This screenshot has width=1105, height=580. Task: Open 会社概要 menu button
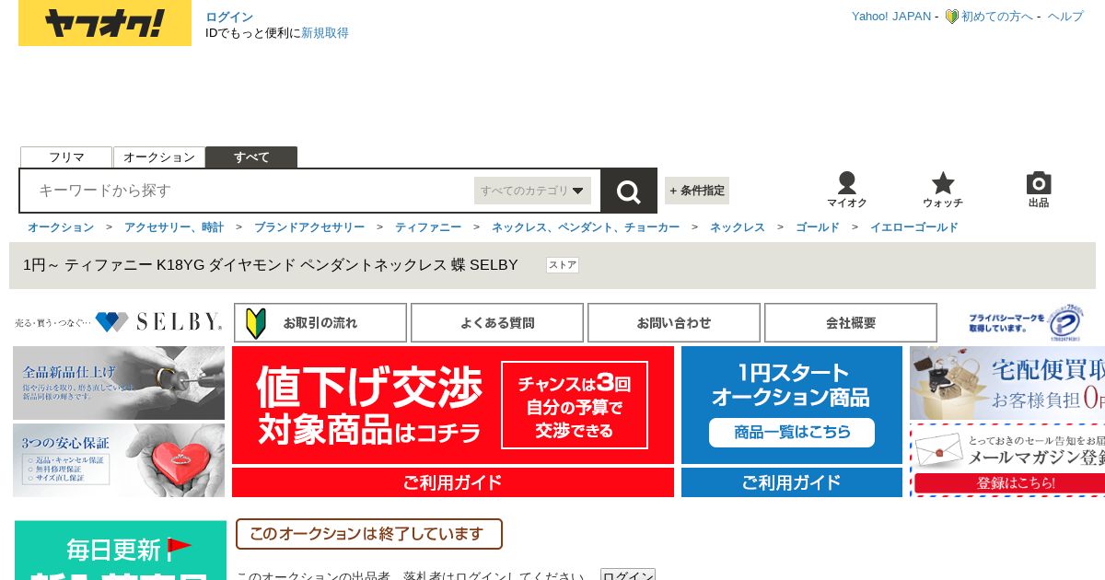[x=851, y=323]
